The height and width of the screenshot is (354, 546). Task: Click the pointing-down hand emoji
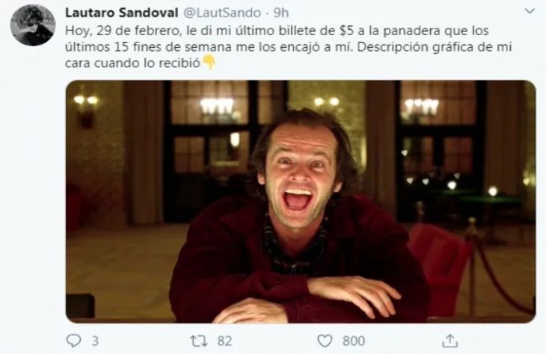point(209,63)
